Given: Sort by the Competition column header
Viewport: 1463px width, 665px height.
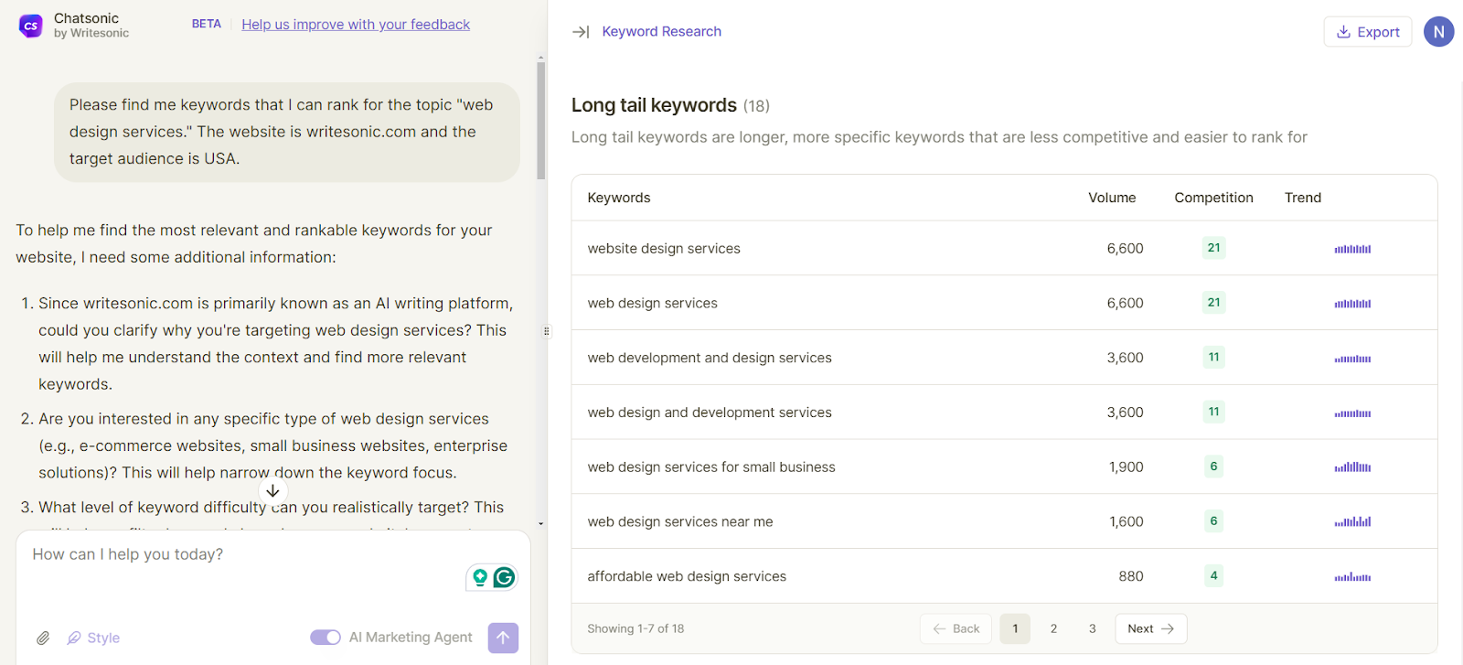Looking at the screenshot, I should [x=1213, y=198].
